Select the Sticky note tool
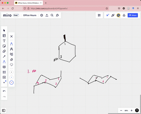This screenshot has height=114, width=141. [4, 46]
